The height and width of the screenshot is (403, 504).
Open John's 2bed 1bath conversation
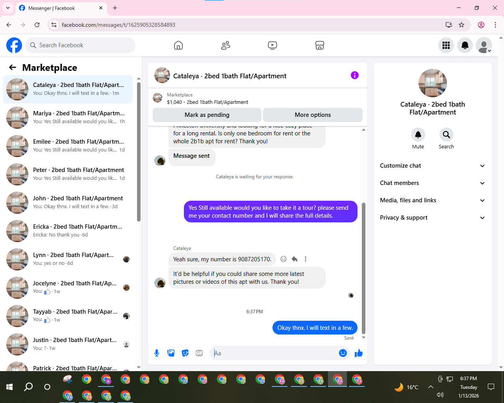coord(68,203)
